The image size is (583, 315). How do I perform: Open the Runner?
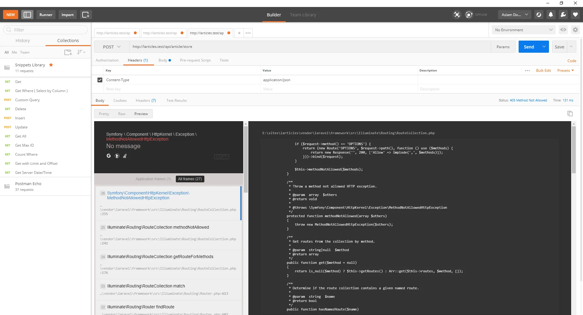(46, 15)
